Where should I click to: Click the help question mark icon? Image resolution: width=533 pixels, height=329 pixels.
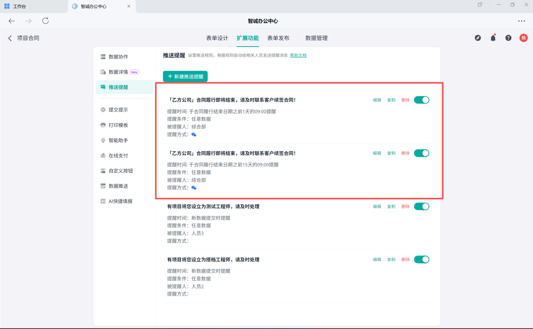508,38
